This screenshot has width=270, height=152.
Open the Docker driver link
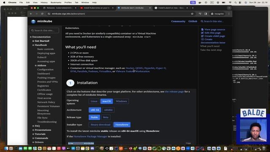click(130, 68)
